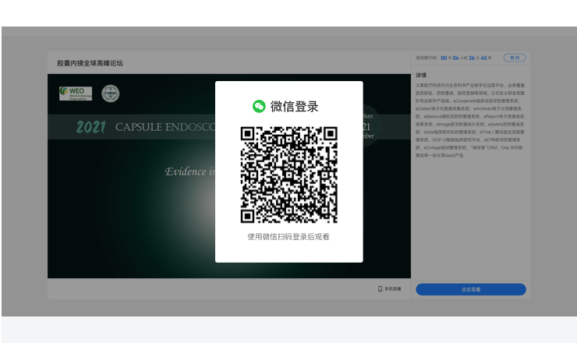Click the round CMDA emblem logo
The height and width of the screenshot is (343, 577).
point(111,94)
